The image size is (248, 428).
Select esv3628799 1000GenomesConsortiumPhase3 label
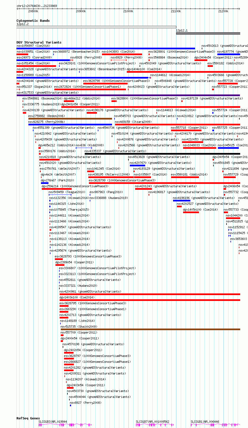point(122,180)
